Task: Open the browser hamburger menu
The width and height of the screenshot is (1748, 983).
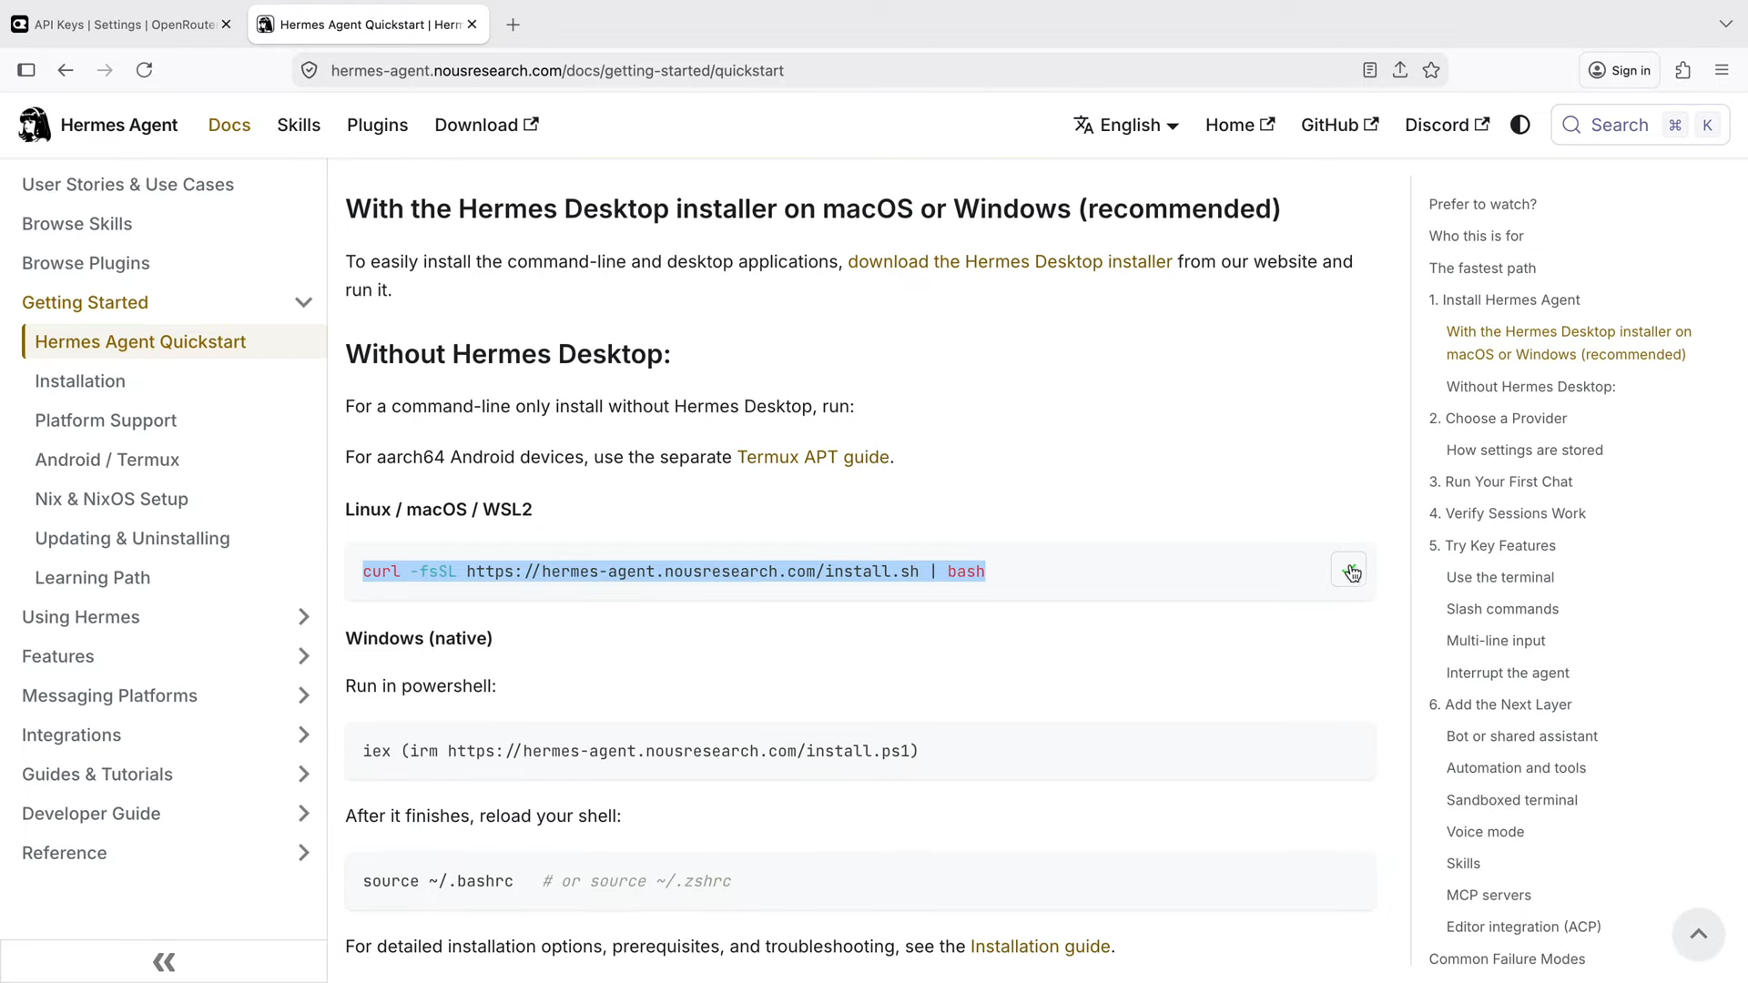Action: pos(1722,70)
